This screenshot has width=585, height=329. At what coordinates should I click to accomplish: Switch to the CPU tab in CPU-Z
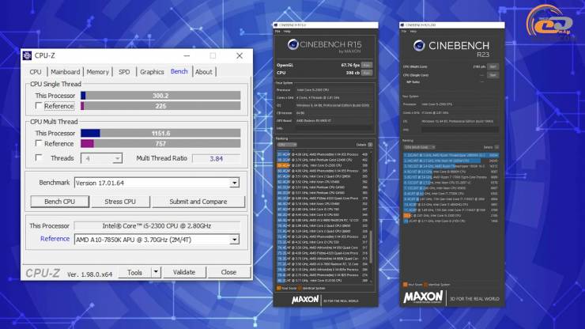click(x=36, y=72)
